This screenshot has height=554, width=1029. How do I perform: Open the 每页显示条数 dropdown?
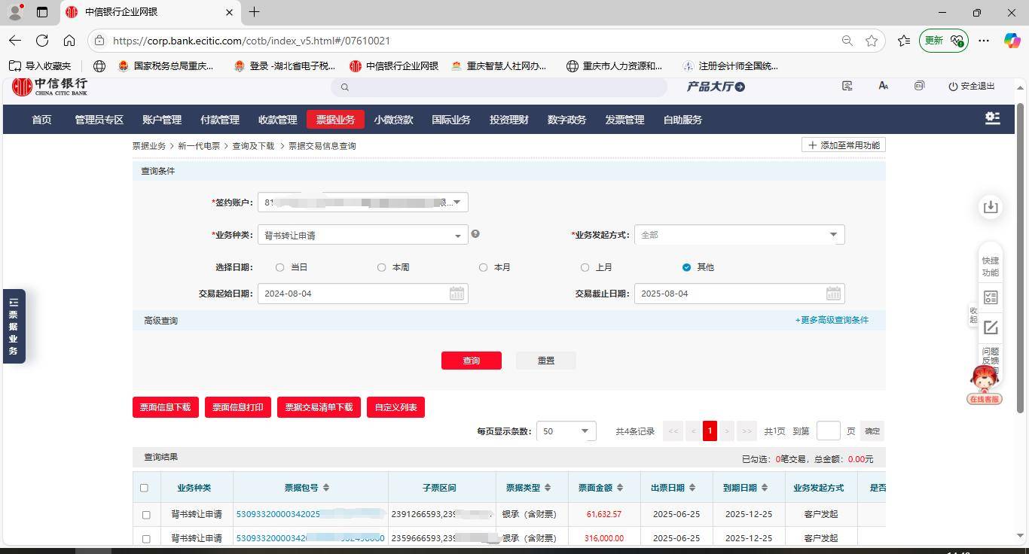click(x=584, y=431)
